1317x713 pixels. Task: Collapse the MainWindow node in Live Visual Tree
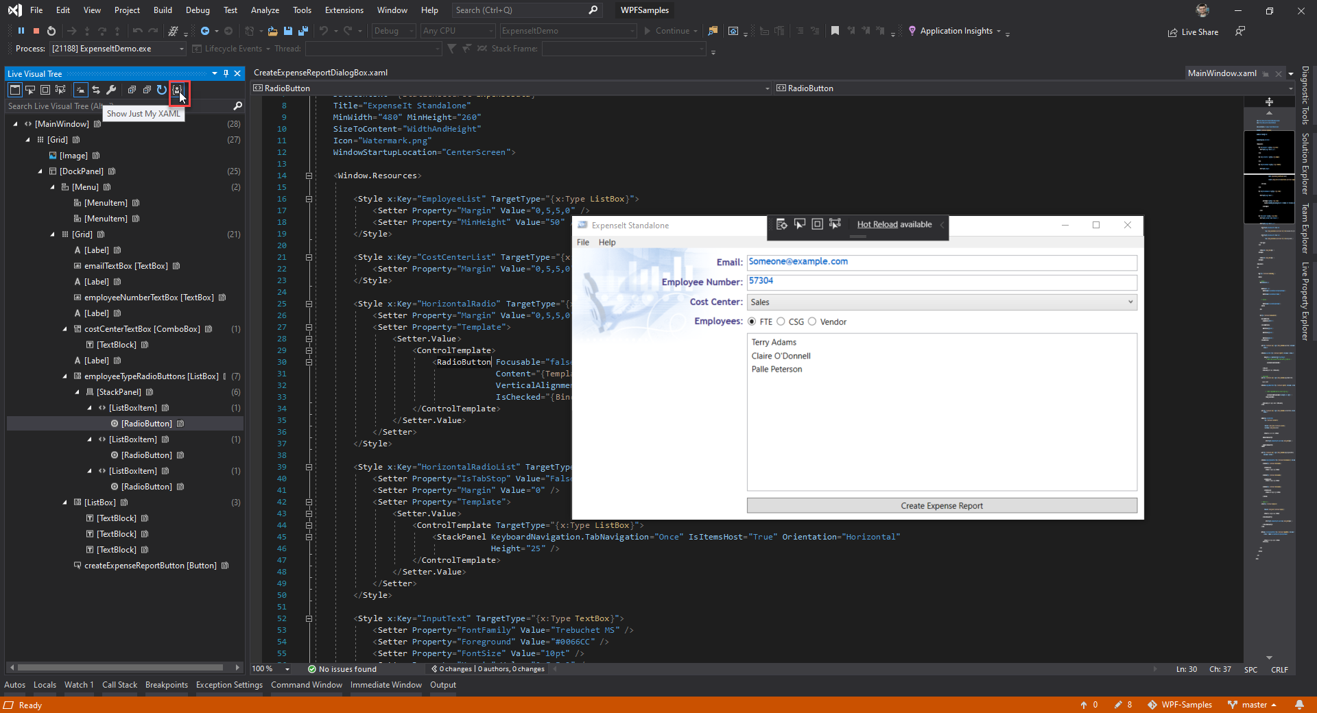point(15,124)
